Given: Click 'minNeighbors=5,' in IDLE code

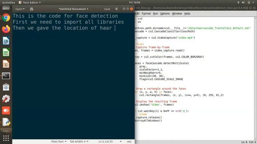Looking at the screenshot, I should click(x=151, y=73).
